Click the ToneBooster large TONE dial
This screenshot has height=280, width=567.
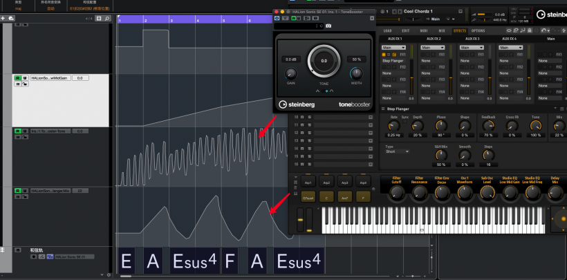pos(324,61)
